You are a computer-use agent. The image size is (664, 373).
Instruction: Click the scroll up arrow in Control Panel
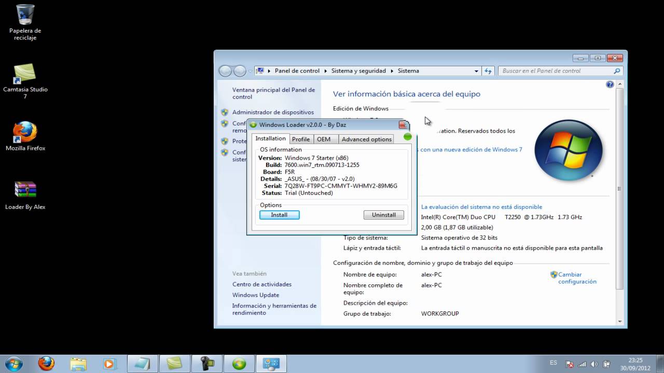[x=619, y=83]
